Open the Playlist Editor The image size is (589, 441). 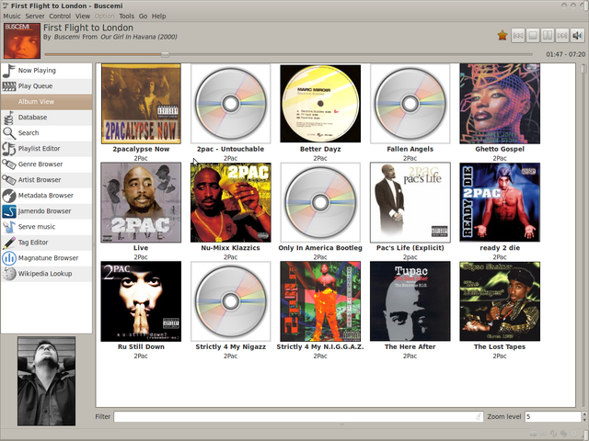46,149
